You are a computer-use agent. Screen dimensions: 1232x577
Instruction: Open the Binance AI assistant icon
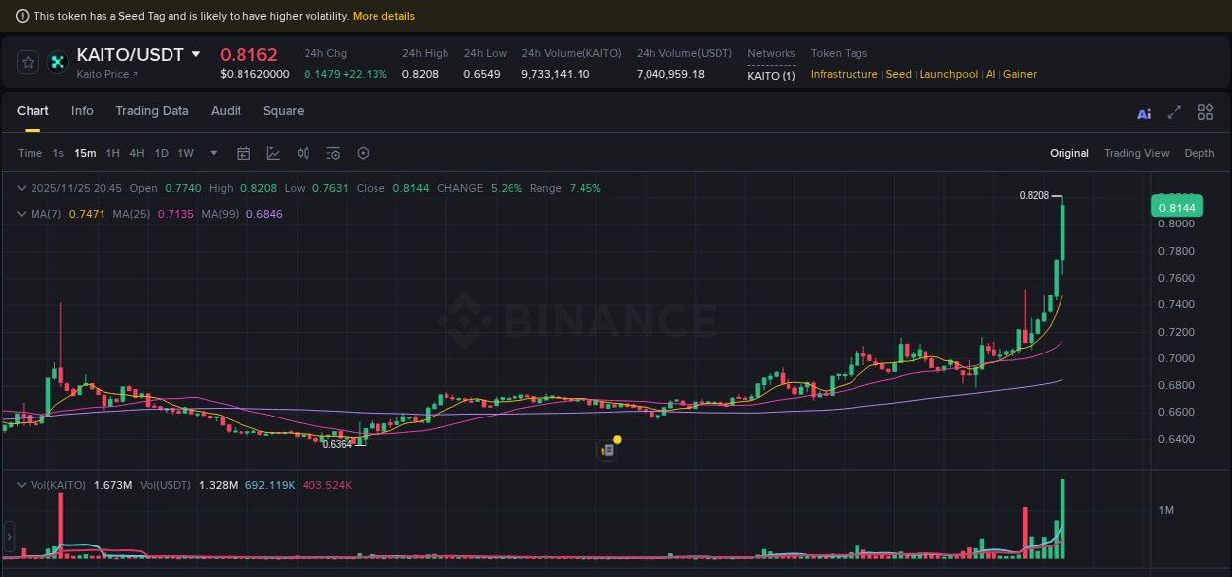[1144, 113]
